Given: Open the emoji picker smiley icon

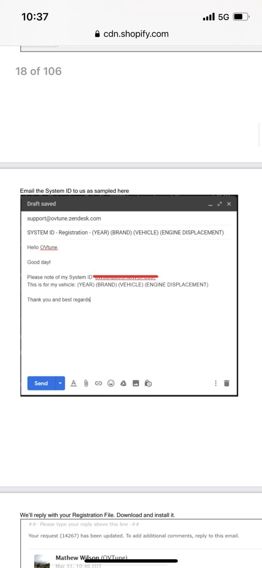Looking at the screenshot, I should (x=111, y=383).
